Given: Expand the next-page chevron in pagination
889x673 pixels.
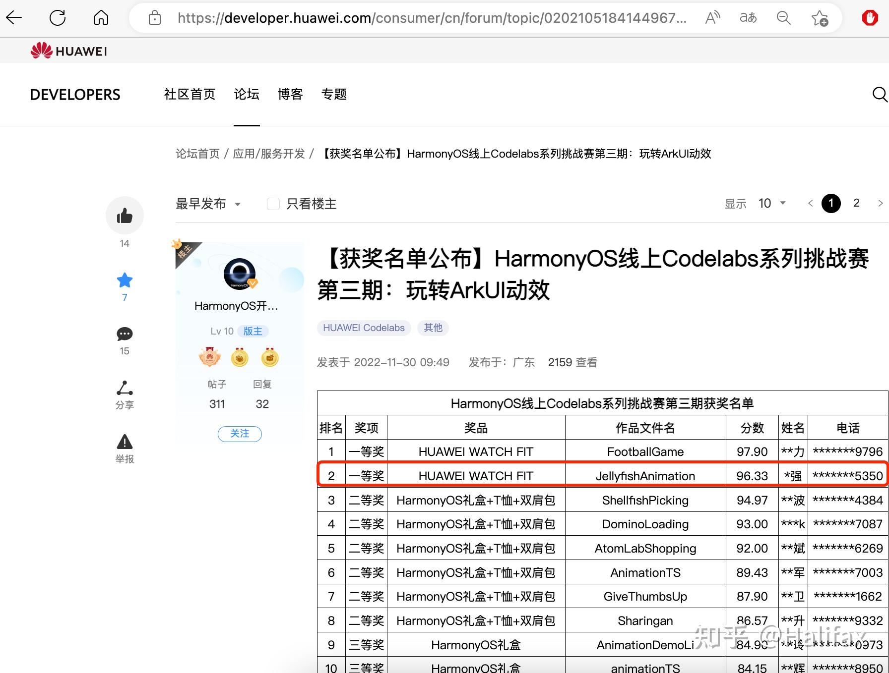Looking at the screenshot, I should [x=881, y=203].
